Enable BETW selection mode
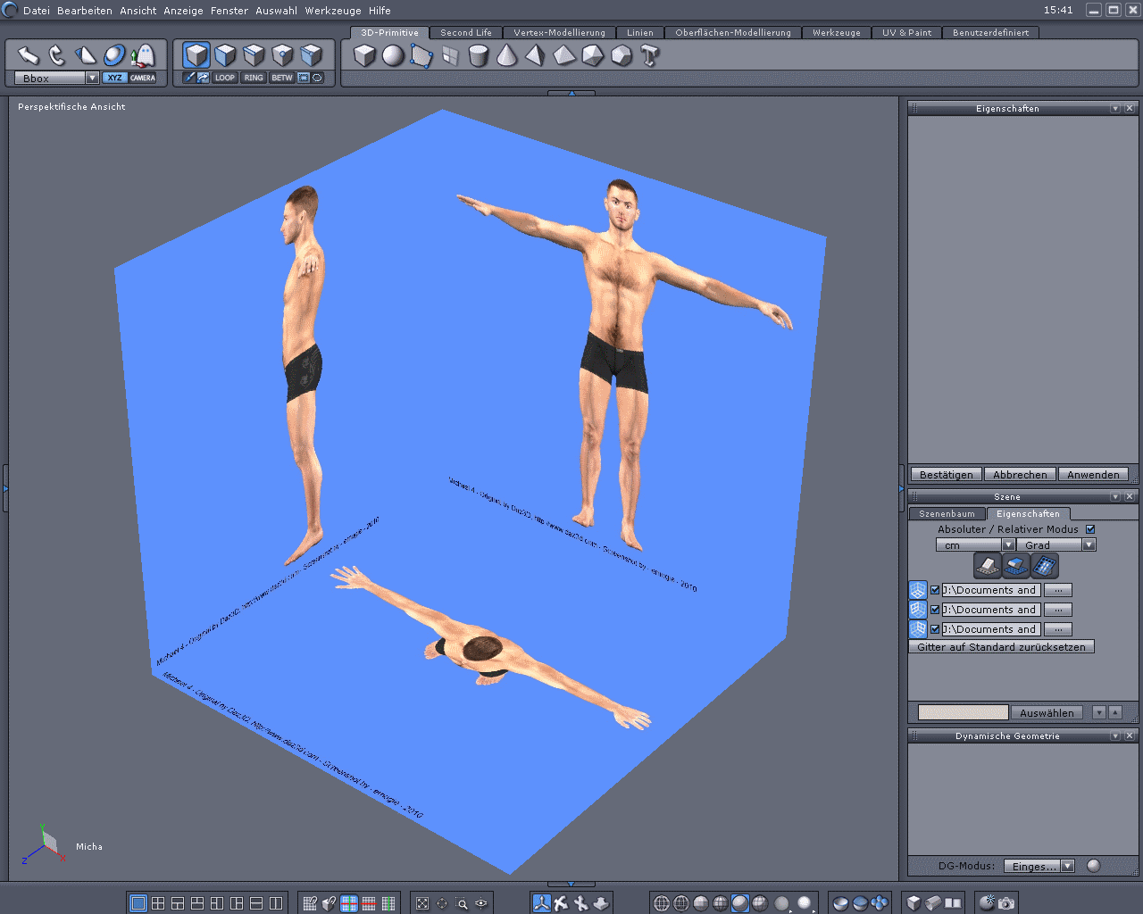This screenshot has width=1143, height=914. pos(282,78)
